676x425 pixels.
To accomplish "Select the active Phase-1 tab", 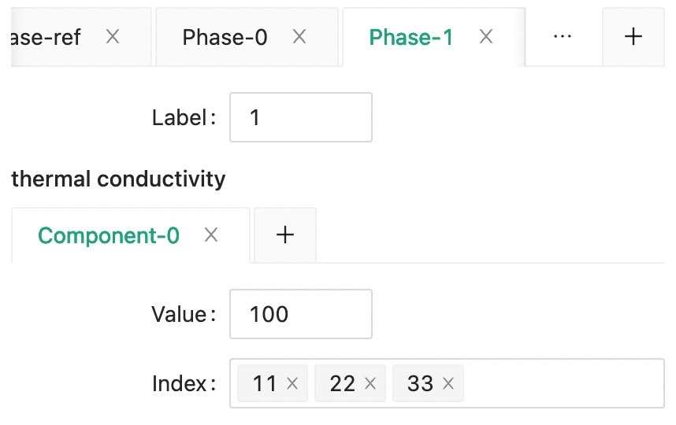I will [x=411, y=37].
